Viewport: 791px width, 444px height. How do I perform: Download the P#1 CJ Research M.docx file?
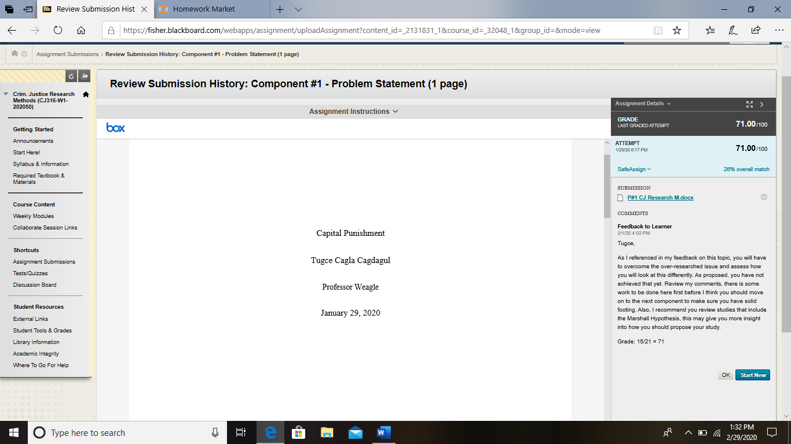(660, 198)
